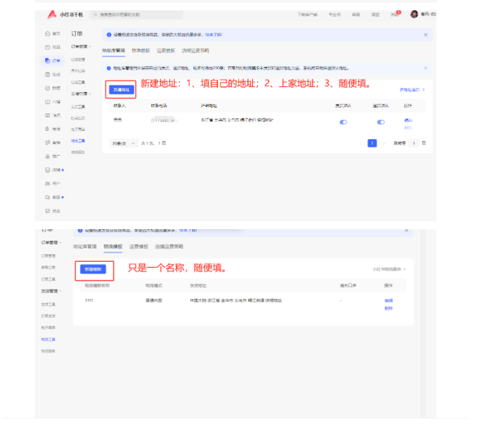Click 编辑 for the 1111 logistics template
Image resolution: width=504 pixels, height=428 pixels.
coord(389,301)
